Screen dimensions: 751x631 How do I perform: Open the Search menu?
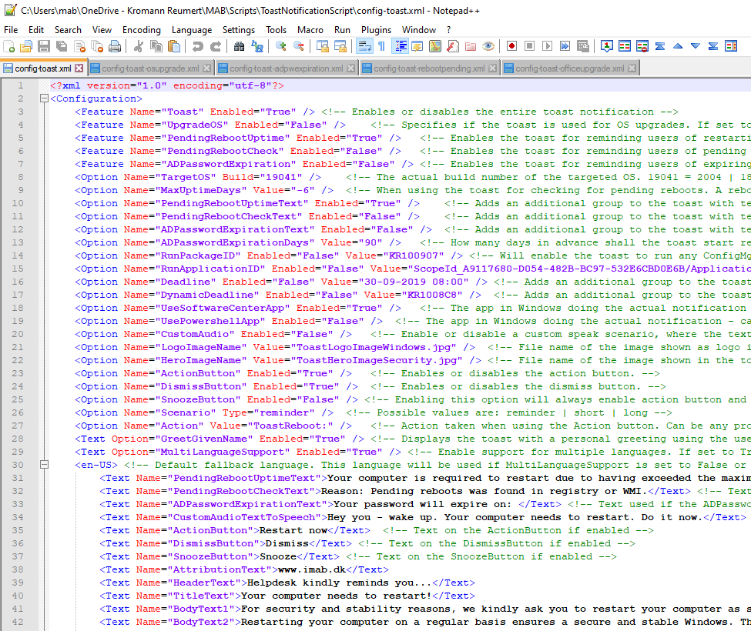(x=68, y=30)
